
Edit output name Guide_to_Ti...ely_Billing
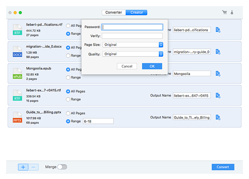[192, 117]
